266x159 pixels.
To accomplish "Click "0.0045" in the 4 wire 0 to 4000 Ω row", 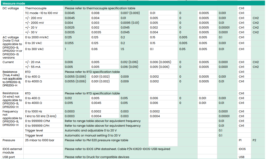I will (x=96, y=103).
